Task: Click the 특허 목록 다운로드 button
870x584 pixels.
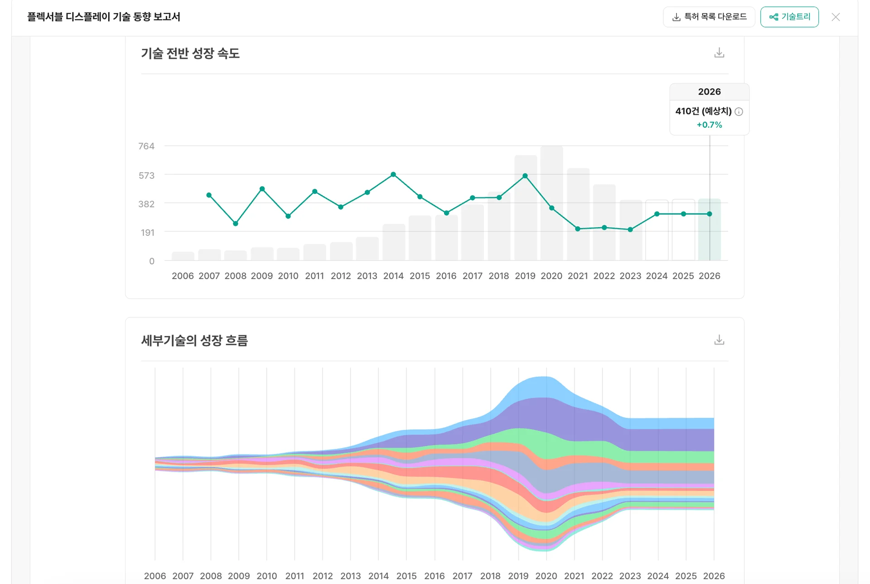Action: tap(709, 17)
